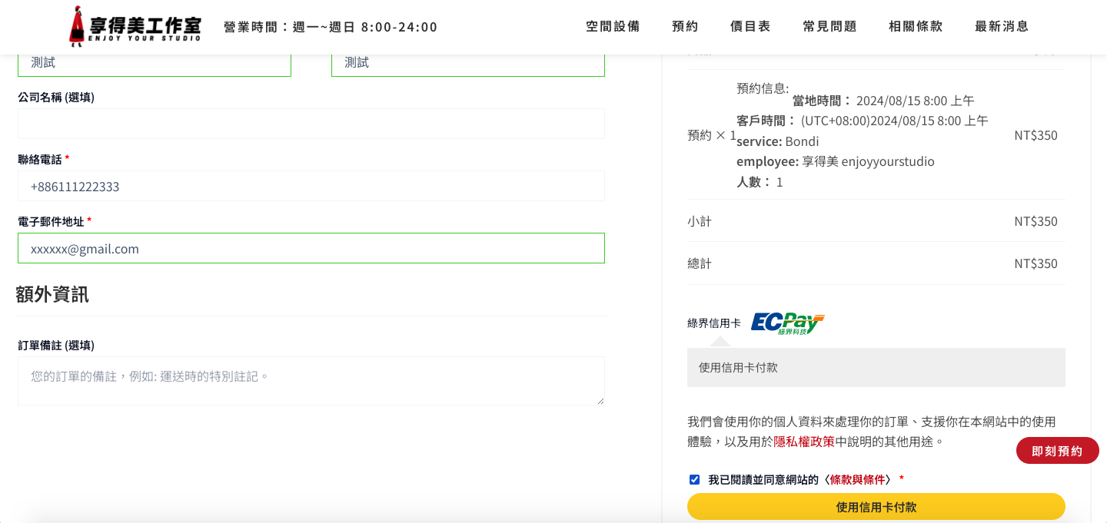
Task: Open the 條款與條件 terms link
Action: click(857, 480)
